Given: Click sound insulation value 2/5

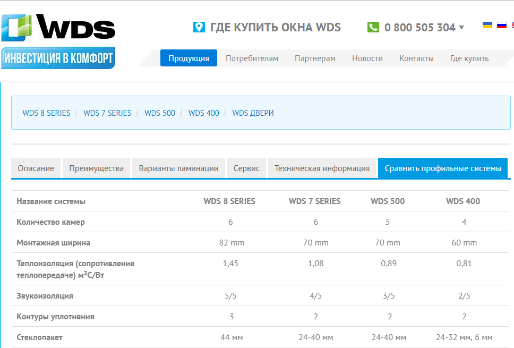Looking at the screenshot, I should click(464, 296).
